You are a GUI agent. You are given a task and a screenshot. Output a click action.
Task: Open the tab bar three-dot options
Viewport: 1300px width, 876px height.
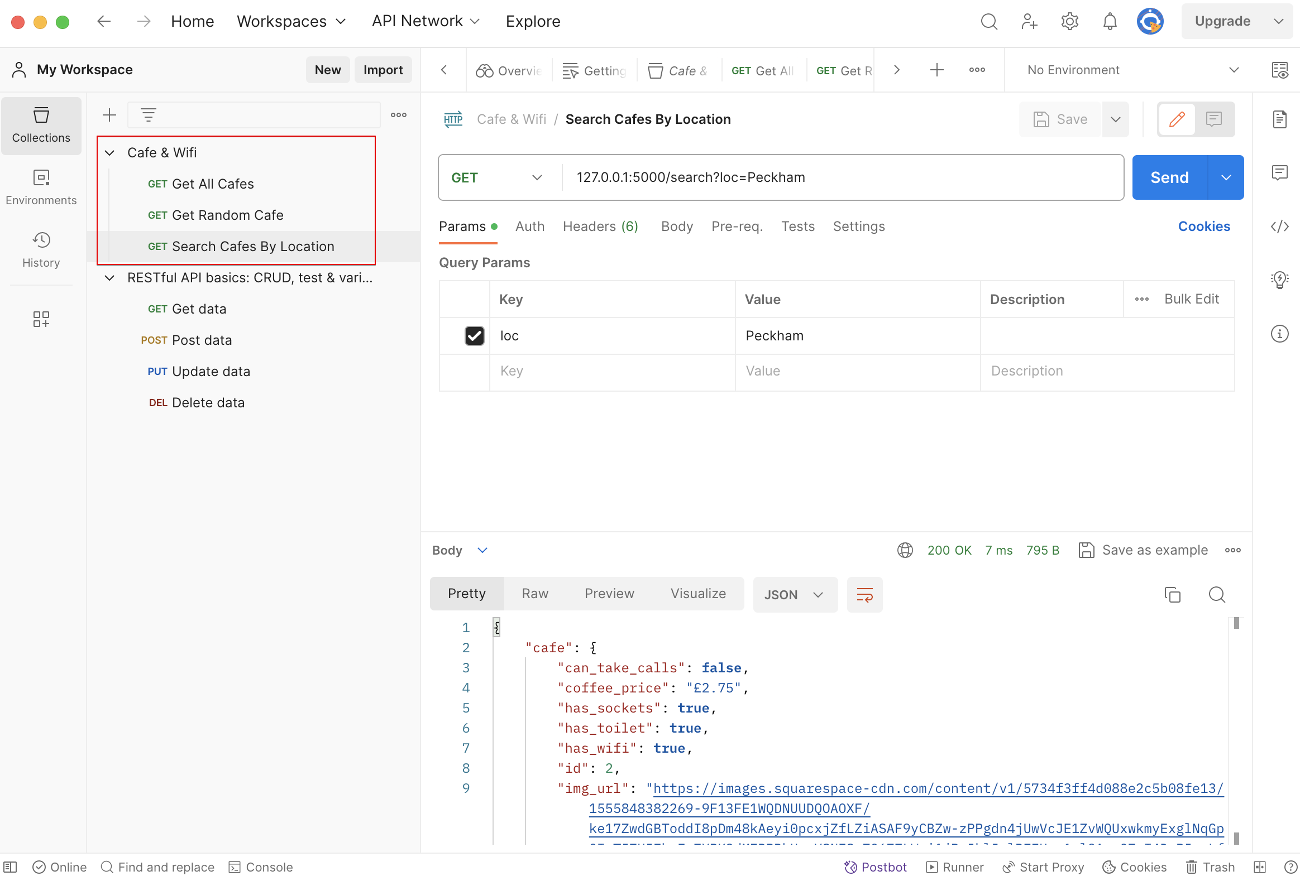tap(977, 70)
